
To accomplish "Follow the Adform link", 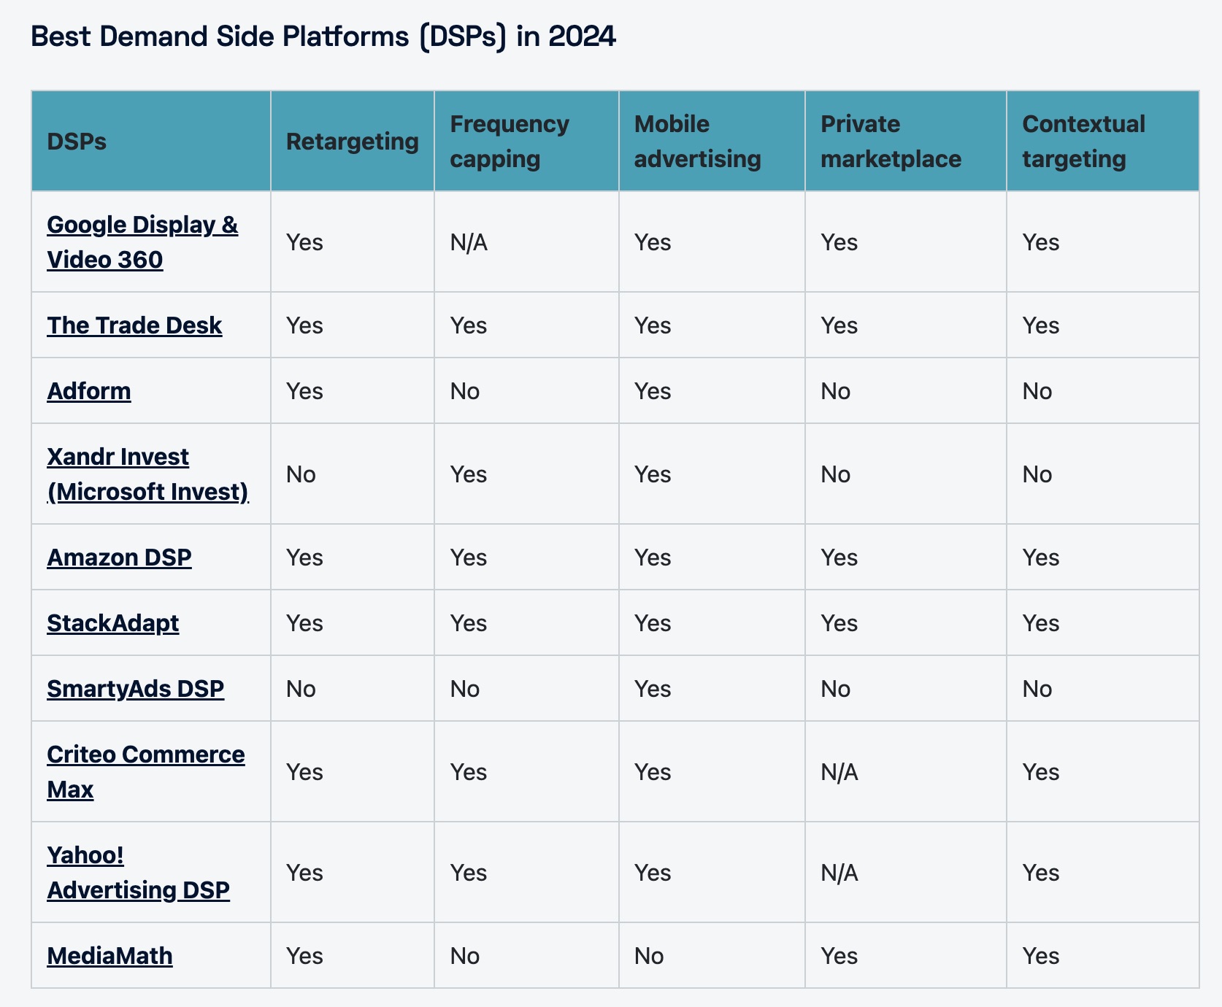I will pos(89,391).
